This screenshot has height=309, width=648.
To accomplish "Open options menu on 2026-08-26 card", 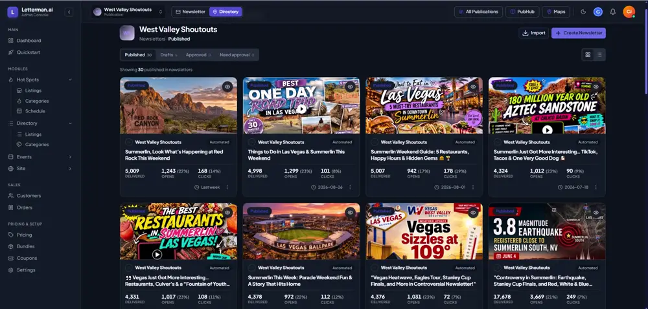I will [350, 187].
